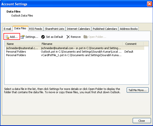Screen dimensions: 153x126
Task: Open the Address Books tab
Action: pyautogui.click(x=129, y=29)
